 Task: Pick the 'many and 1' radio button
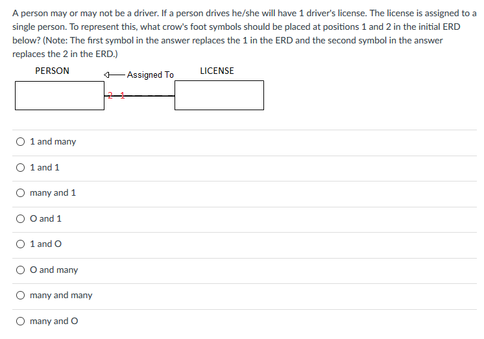point(20,193)
